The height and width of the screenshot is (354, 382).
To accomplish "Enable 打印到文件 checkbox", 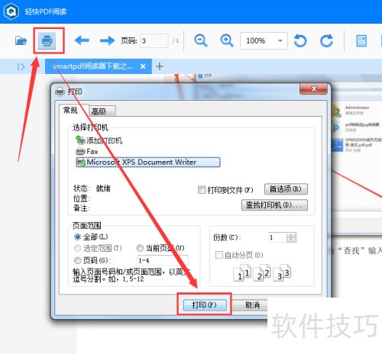I will 202,190.
